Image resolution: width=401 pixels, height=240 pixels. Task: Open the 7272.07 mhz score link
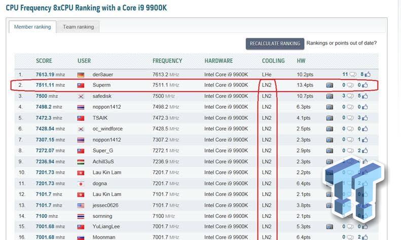(50, 151)
